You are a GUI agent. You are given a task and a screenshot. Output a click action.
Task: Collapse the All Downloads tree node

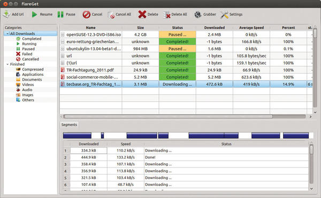7,34
